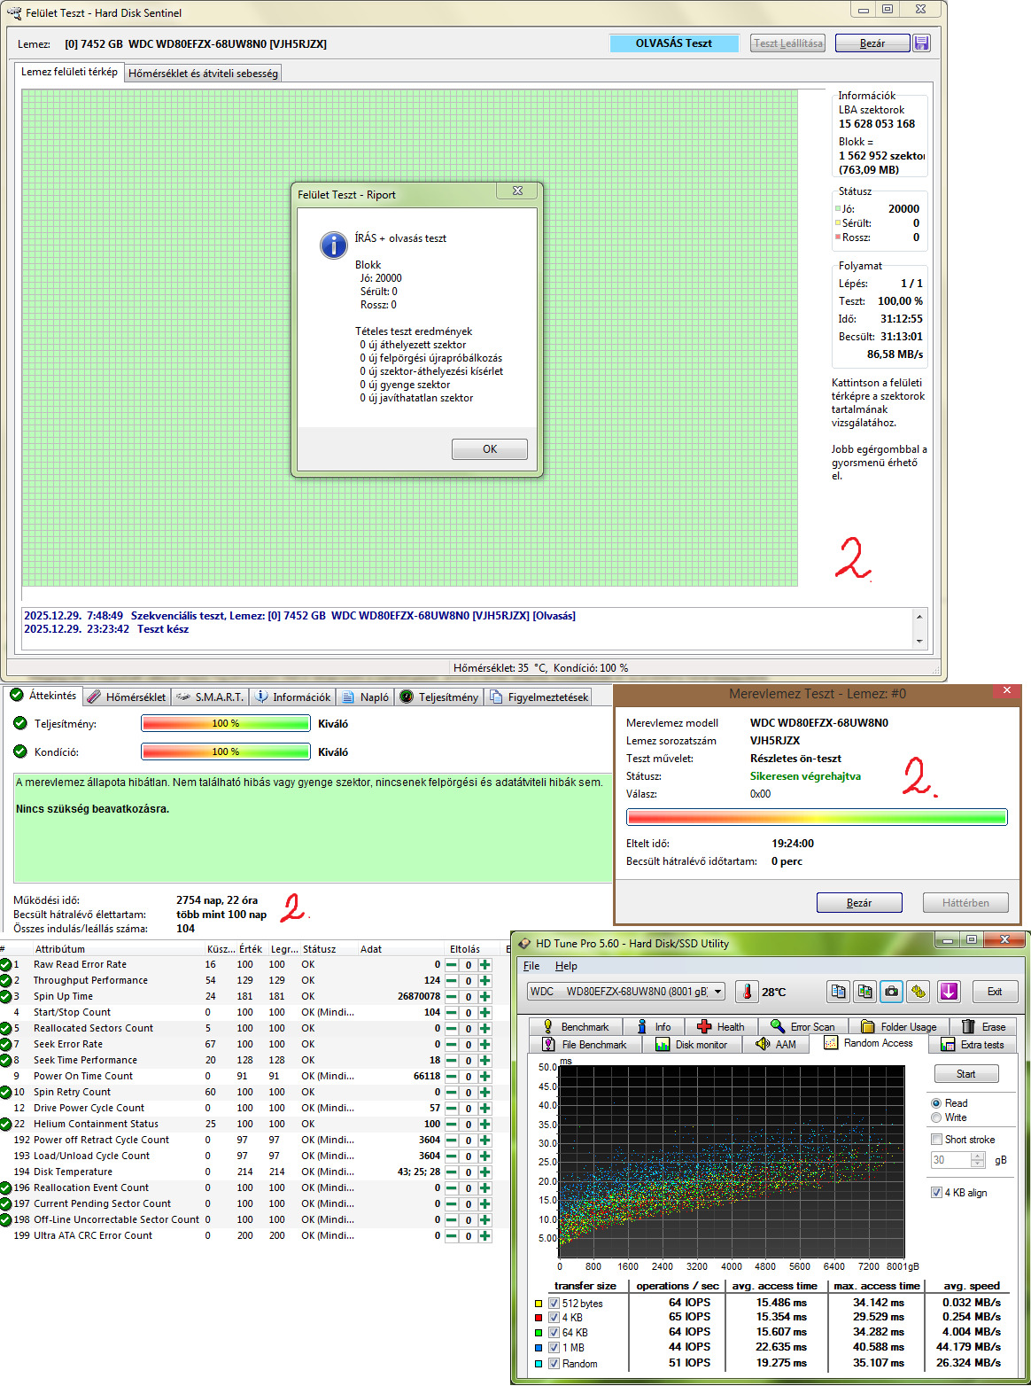
Task: Uncheck the 1 MB transfer size checkbox
Action: (554, 1348)
